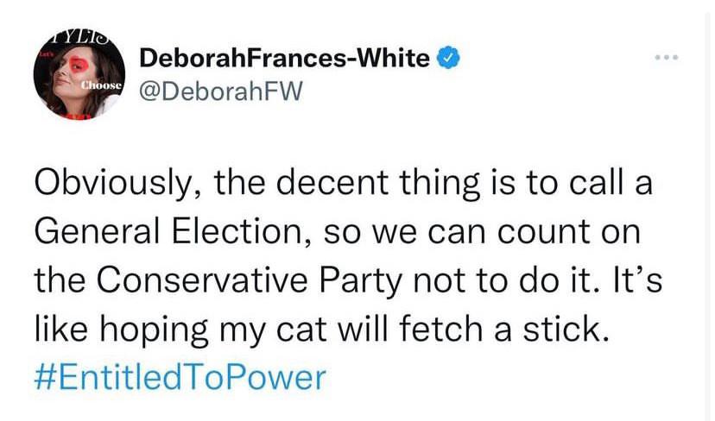The image size is (715, 421).
Task: Open the three-dot more options menu
Action: point(666,59)
